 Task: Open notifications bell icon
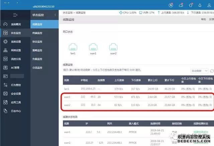point(200,5)
